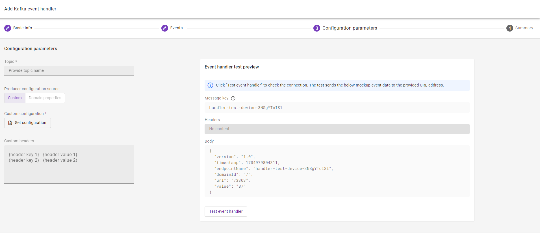This screenshot has width=540, height=233.
Task: Go to the Events step
Action: pos(176,28)
